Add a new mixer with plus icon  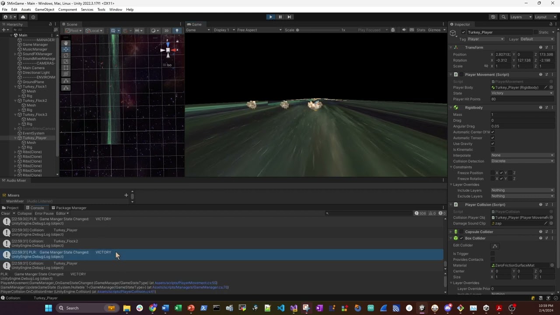point(126,195)
